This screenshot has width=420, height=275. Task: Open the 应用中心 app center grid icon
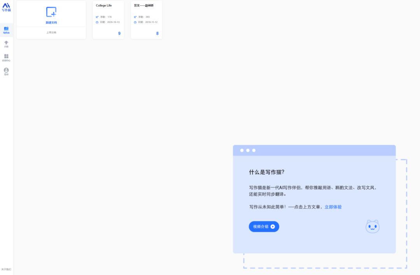pos(6,56)
